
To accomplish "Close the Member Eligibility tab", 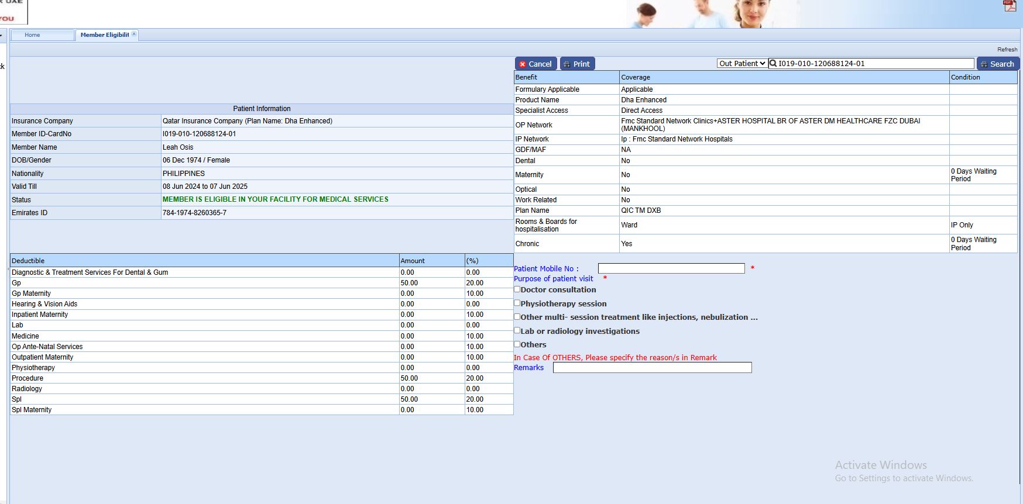I will (134, 34).
